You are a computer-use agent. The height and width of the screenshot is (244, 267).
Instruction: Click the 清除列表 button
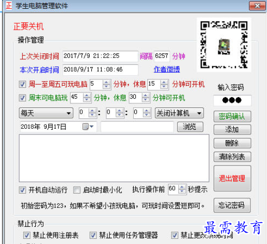[x=232, y=157]
